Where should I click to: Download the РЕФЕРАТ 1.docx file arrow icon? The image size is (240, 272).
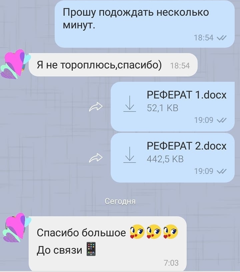(x=130, y=103)
